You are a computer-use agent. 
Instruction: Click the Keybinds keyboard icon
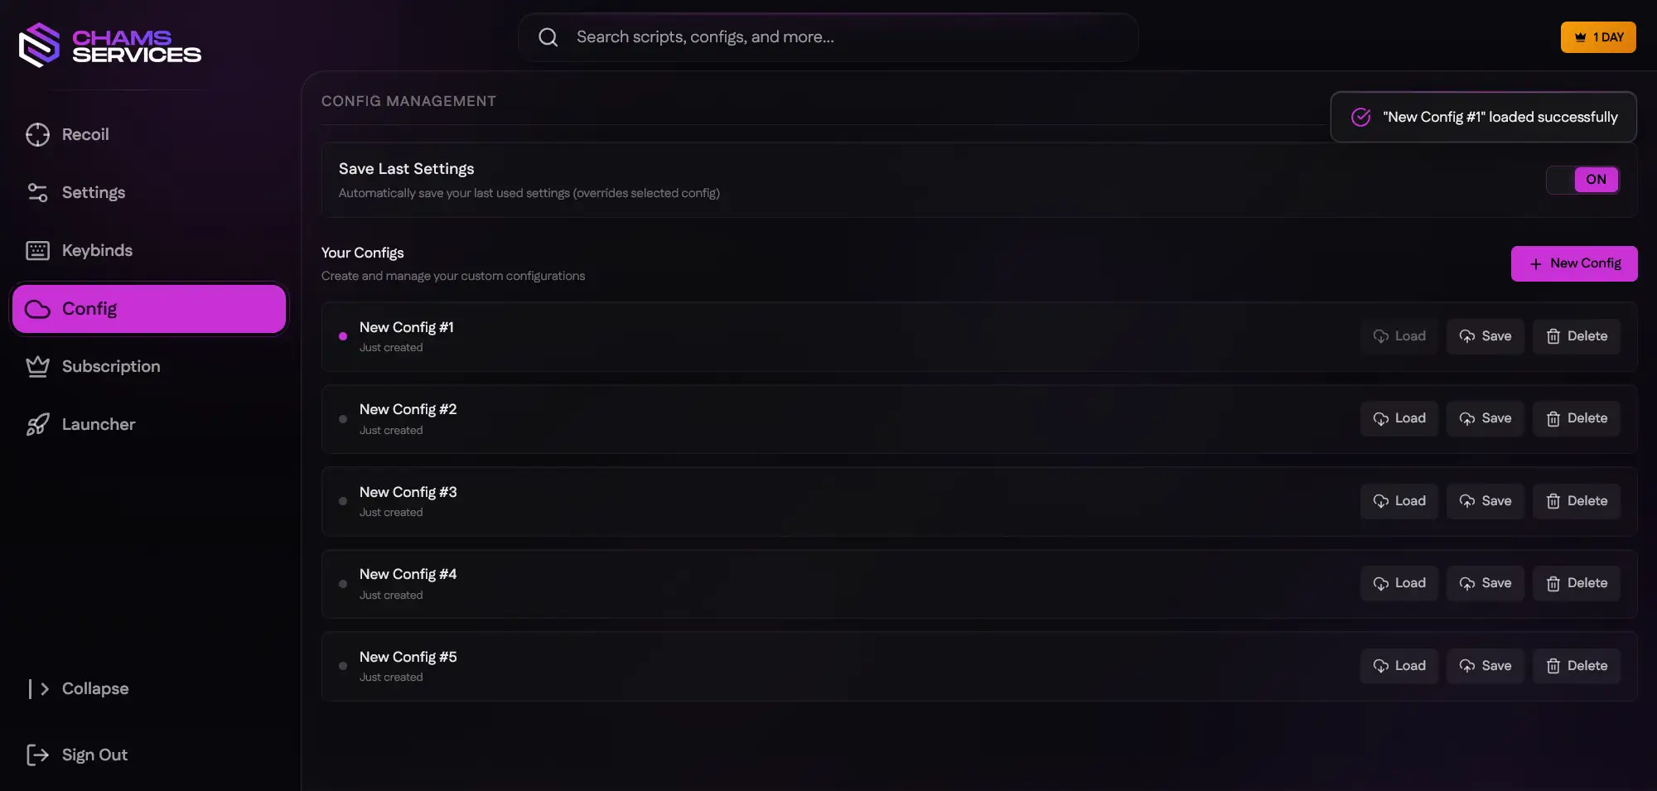tap(37, 250)
